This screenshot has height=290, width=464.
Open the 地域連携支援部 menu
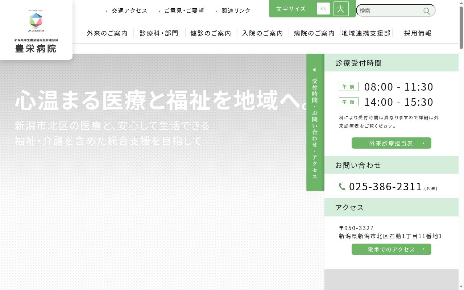pos(366,33)
